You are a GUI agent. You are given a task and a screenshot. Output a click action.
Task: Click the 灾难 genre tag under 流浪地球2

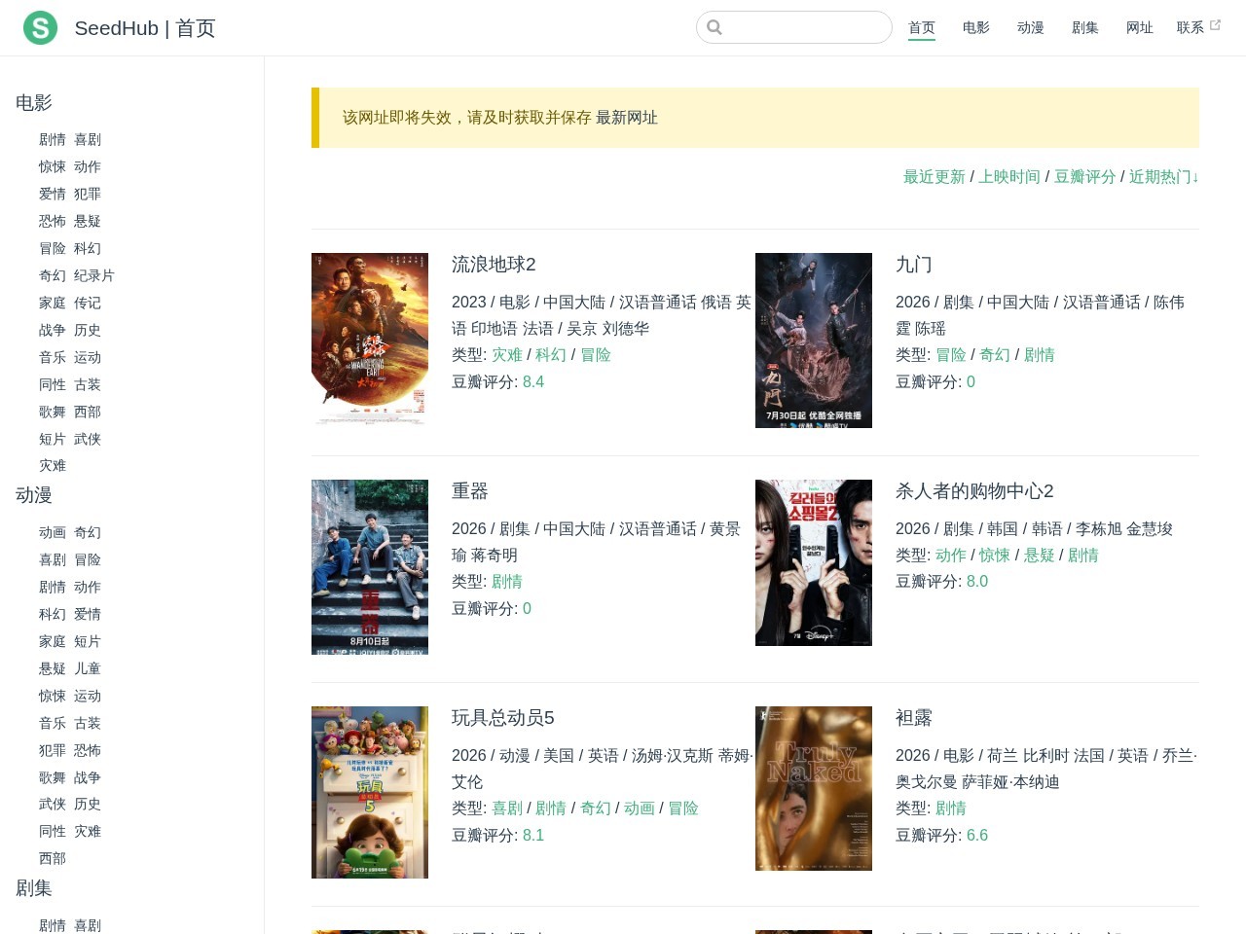pyautogui.click(x=507, y=355)
